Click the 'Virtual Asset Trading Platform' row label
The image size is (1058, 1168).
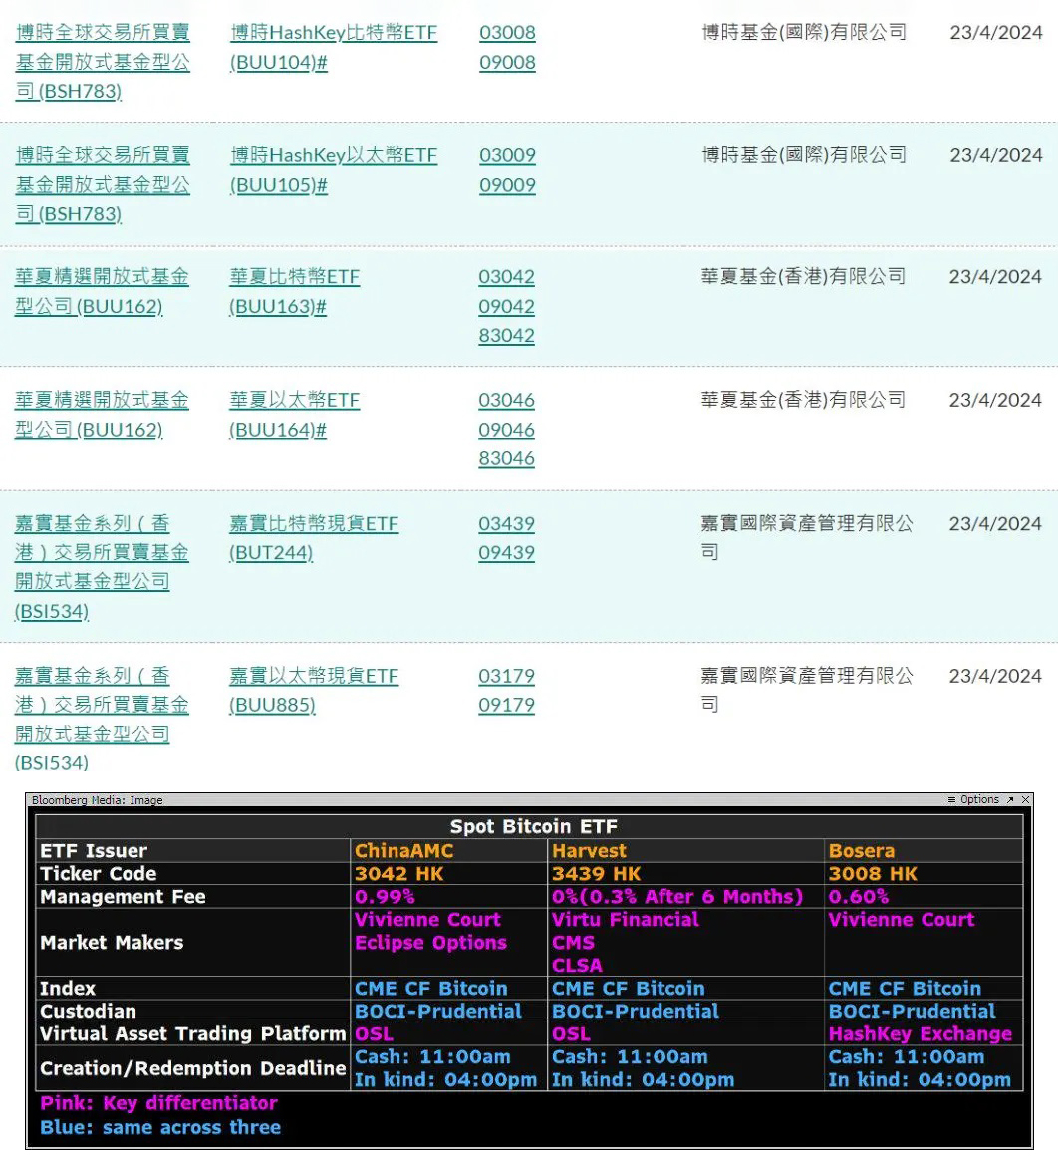tap(193, 1033)
